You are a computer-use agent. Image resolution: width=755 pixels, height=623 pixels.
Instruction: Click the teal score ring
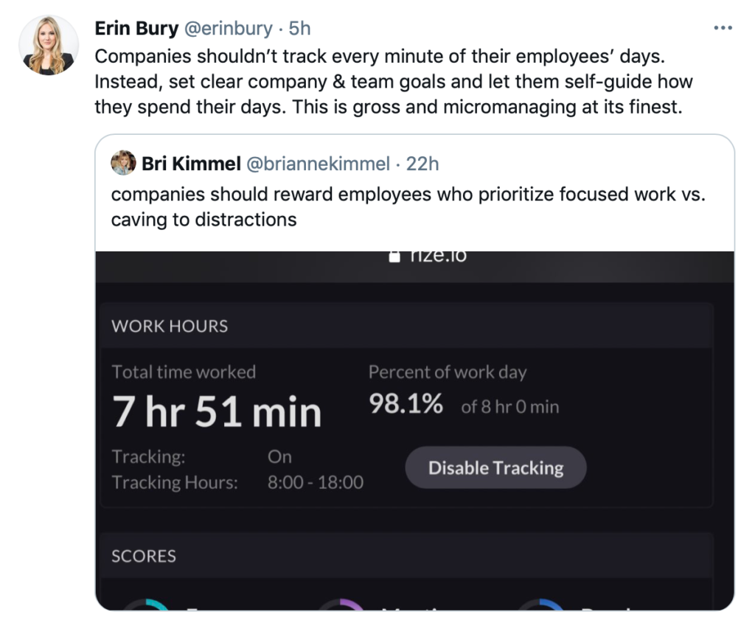145,606
